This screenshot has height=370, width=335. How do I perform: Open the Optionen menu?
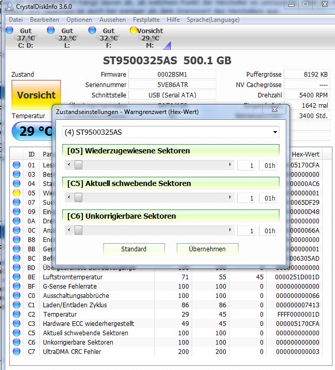79,20
